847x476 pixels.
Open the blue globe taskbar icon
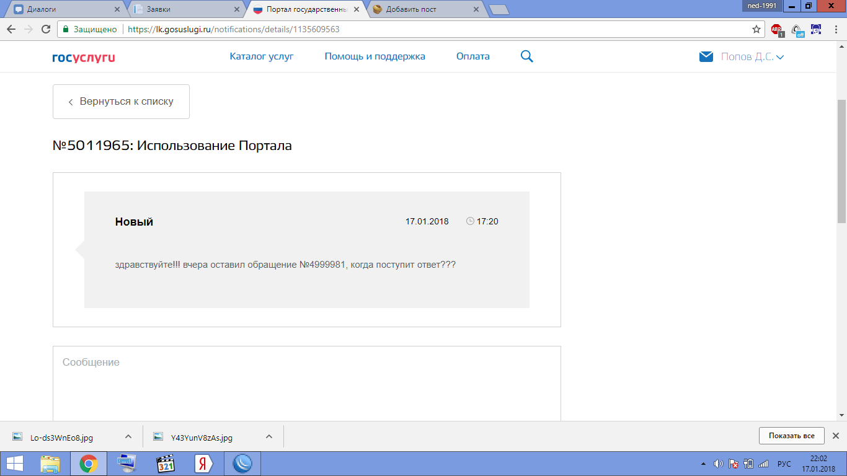click(242, 464)
